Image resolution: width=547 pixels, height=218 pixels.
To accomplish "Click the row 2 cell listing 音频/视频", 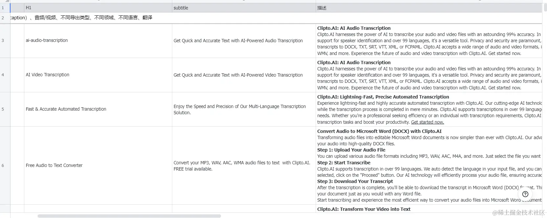I will click(x=276, y=18).
